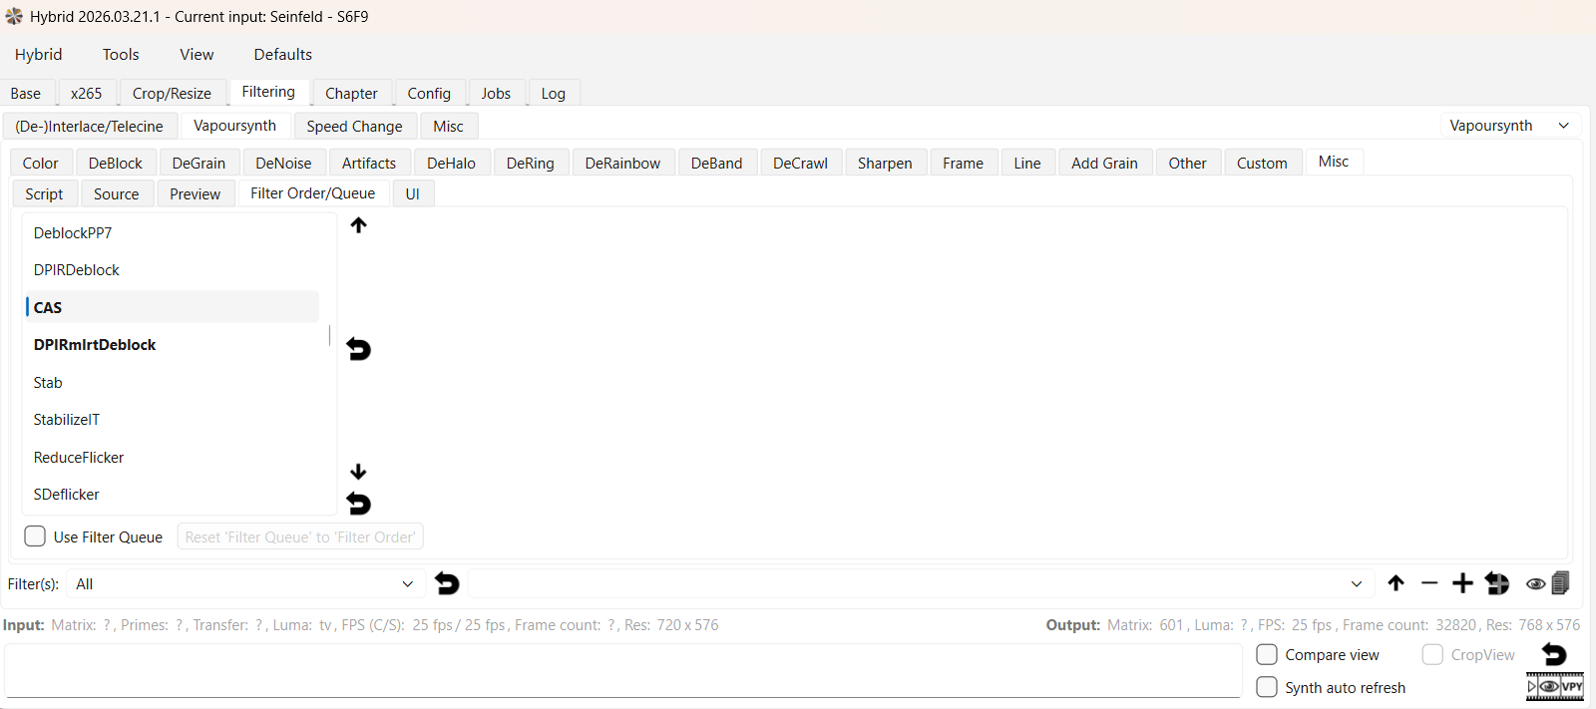Select ReduceFlicker in the filter list
Viewport: 1596px width, 709px height.
(x=172, y=457)
